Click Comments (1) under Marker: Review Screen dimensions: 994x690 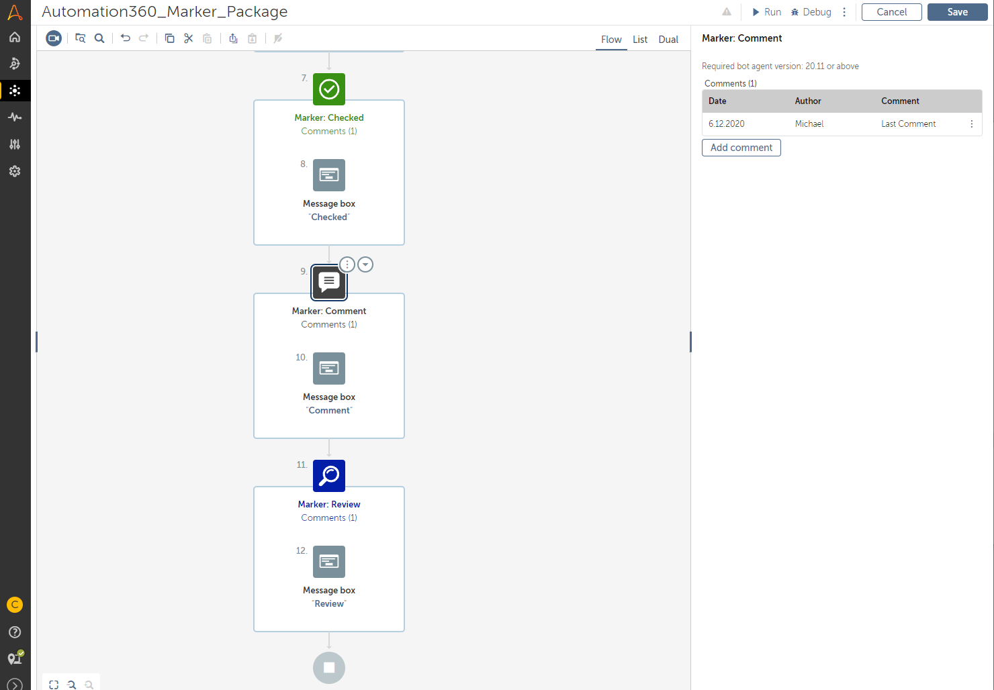click(329, 518)
